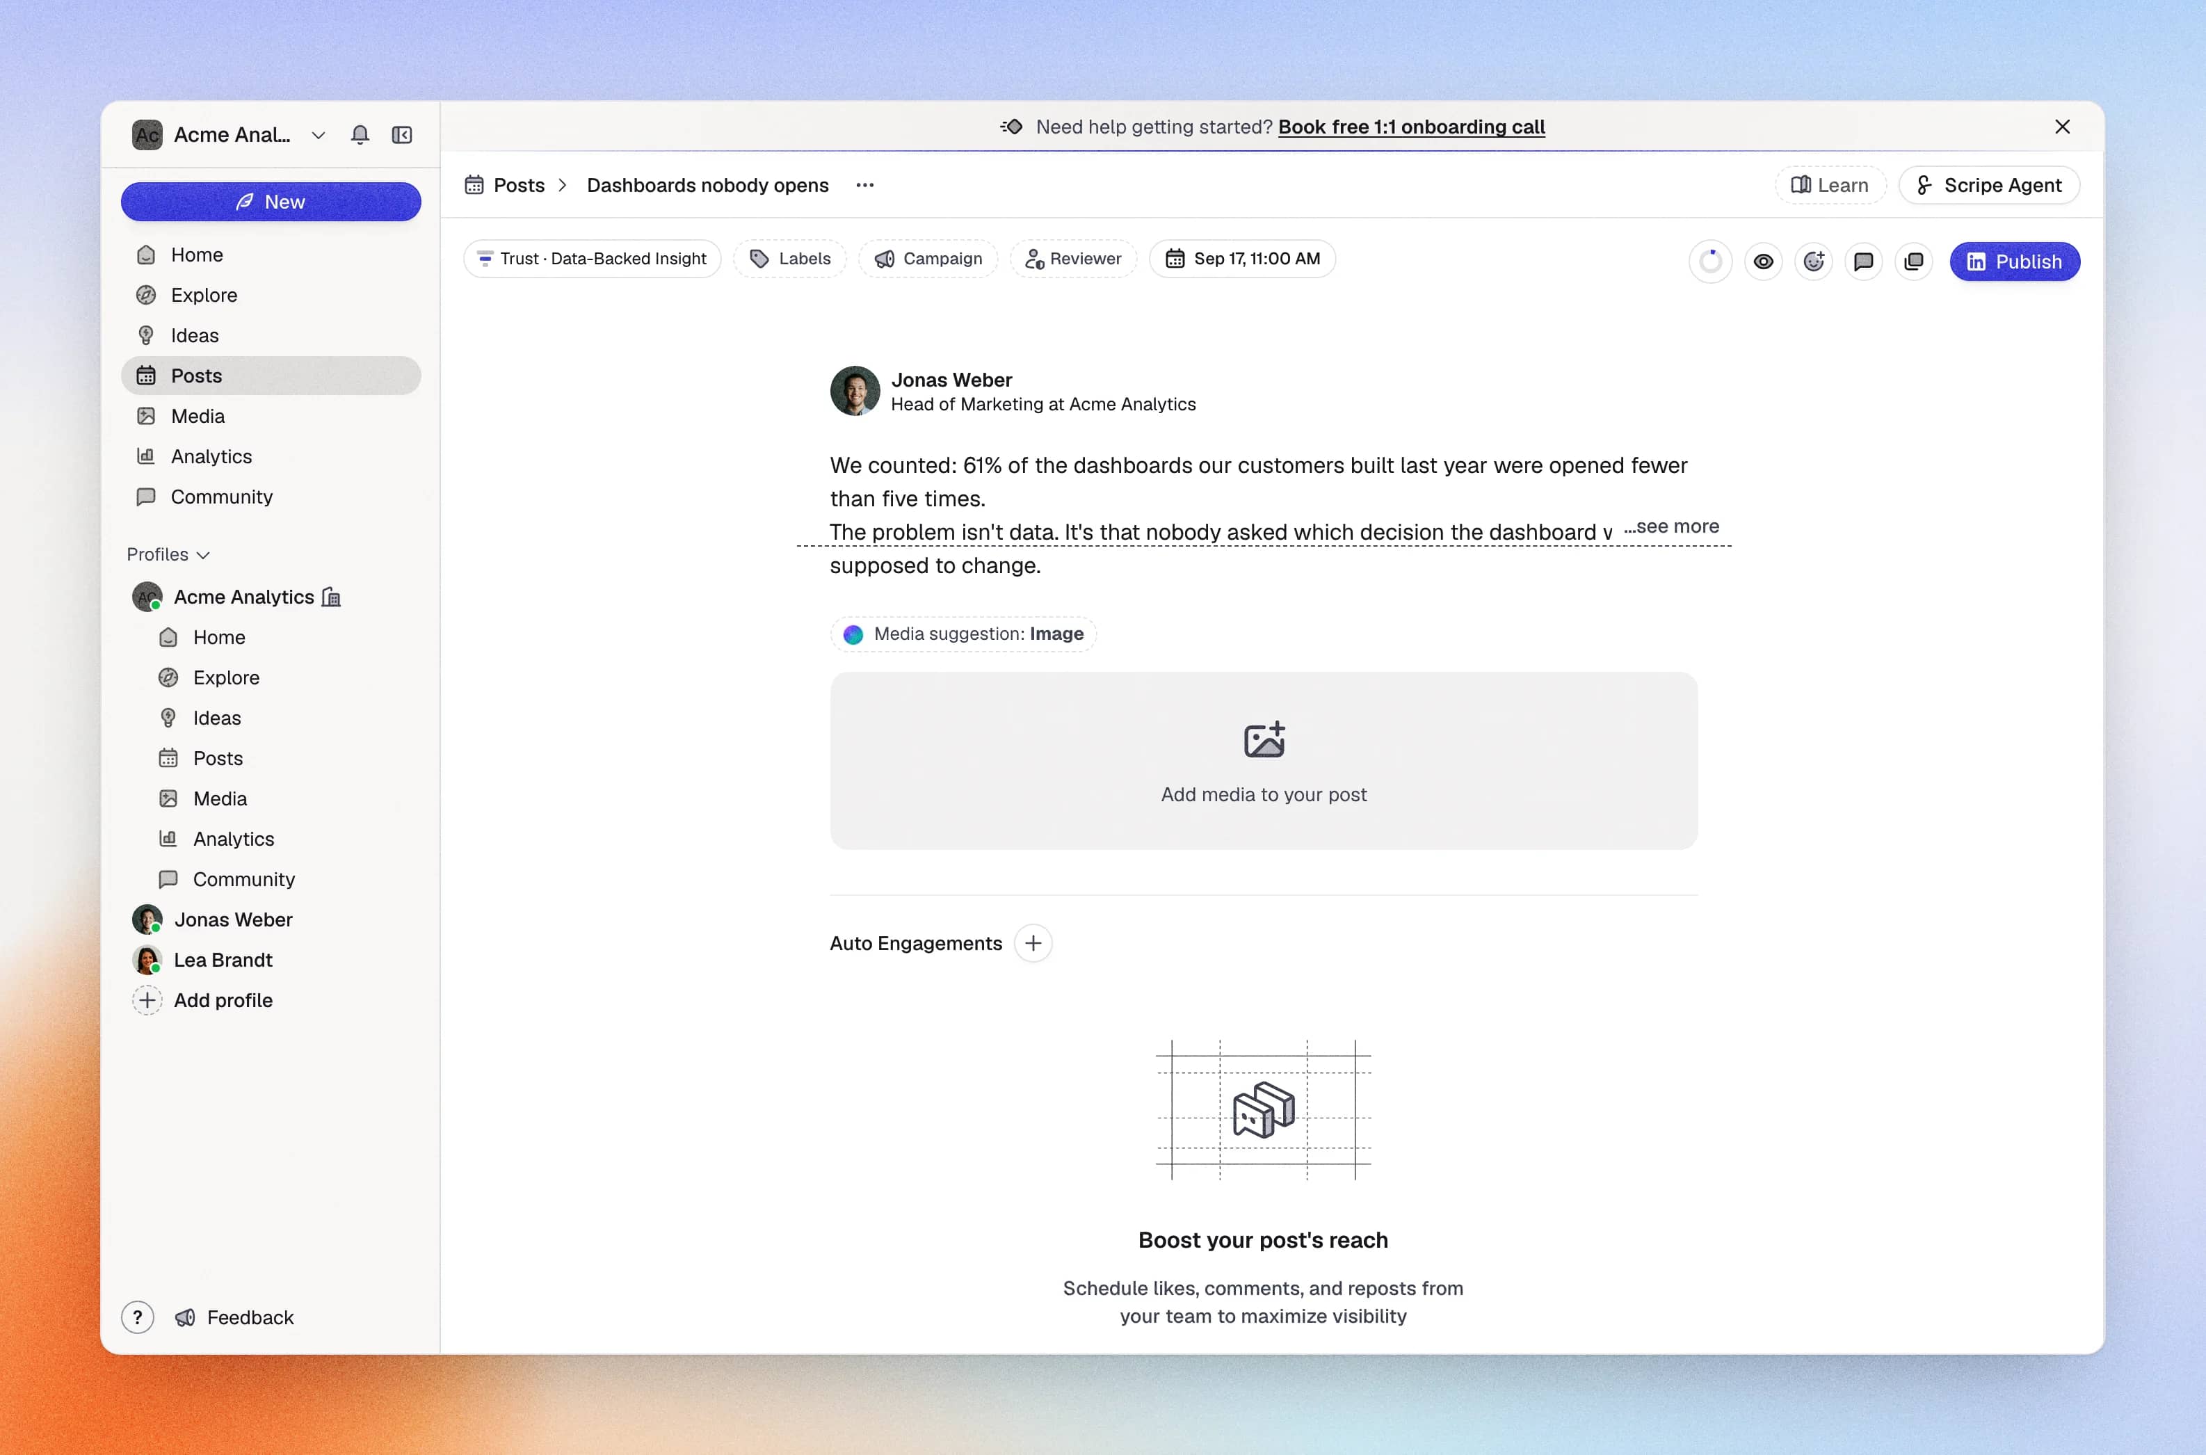
Task: Select the Jonas Weber profile
Action: tap(271, 919)
